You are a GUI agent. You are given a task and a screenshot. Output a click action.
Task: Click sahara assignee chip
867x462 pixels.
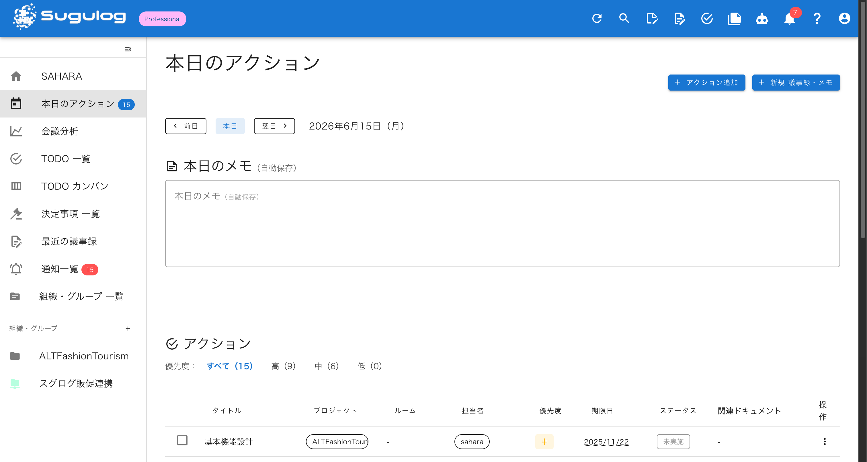472,442
